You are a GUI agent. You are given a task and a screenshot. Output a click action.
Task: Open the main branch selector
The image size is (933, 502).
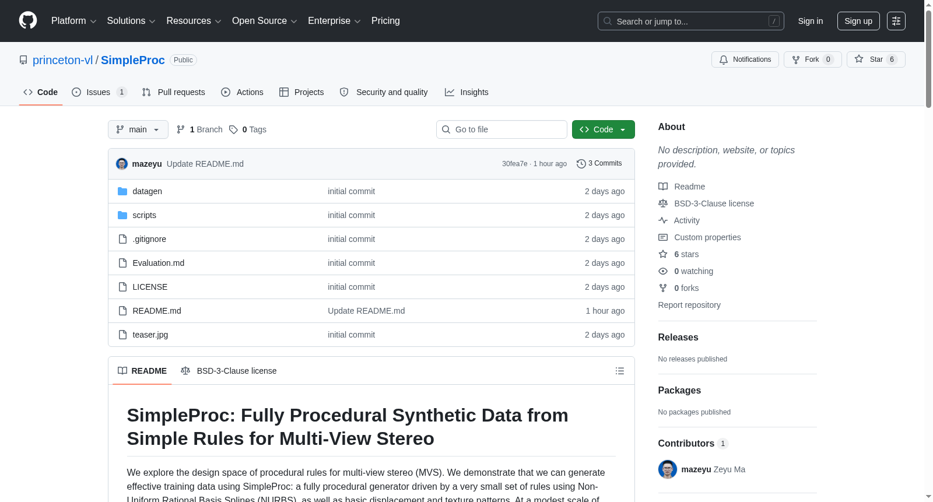coord(138,129)
